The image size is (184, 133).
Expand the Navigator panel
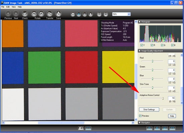[x=140, y=123]
